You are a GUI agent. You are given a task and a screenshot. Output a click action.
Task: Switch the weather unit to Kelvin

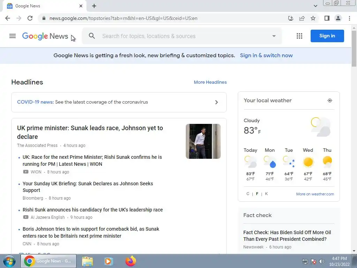pos(266,194)
